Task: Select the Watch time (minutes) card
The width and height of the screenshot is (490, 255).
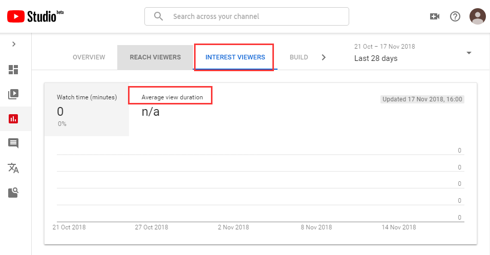Action: (87, 109)
